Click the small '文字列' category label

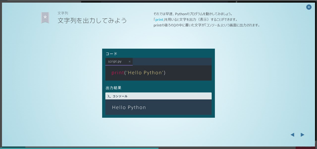pyautogui.click(x=63, y=13)
